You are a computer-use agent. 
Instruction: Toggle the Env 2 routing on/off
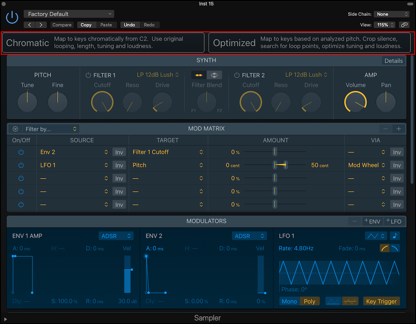pos(21,152)
